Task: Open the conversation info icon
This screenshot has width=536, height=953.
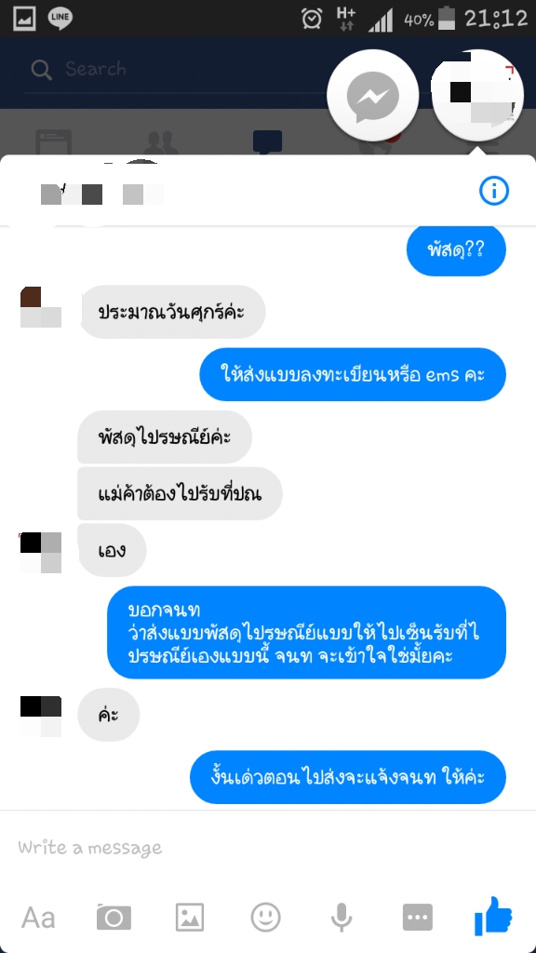Action: pyautogui.click(x=493, y=192)
